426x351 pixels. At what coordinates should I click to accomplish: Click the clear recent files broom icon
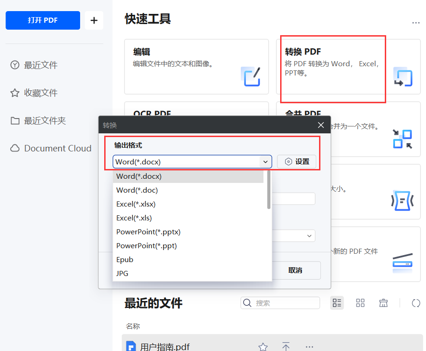383,303
